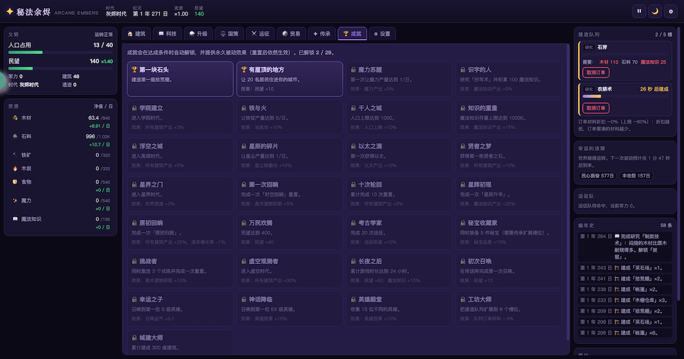Click the lock icon on 星辰的碎片
This screenshot has height=359, width=684.
(x=244, y=146)
